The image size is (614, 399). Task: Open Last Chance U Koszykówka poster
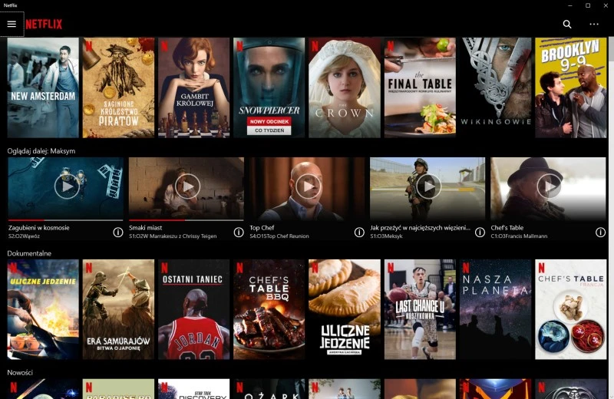(x=420, y=309)
